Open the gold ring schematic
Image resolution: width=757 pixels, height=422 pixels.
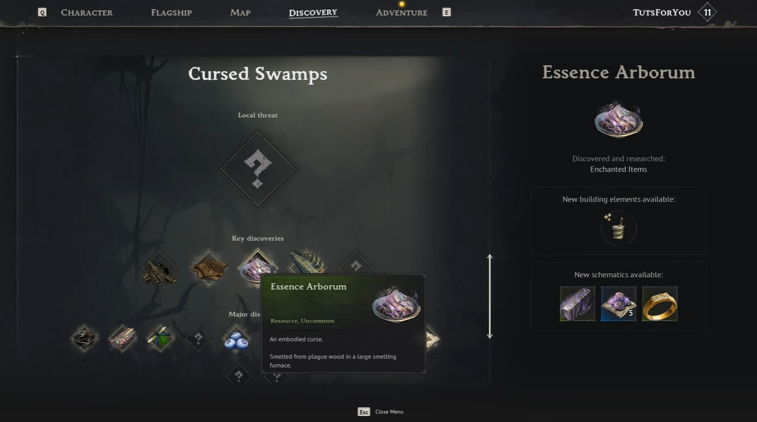tap(660, 304)
